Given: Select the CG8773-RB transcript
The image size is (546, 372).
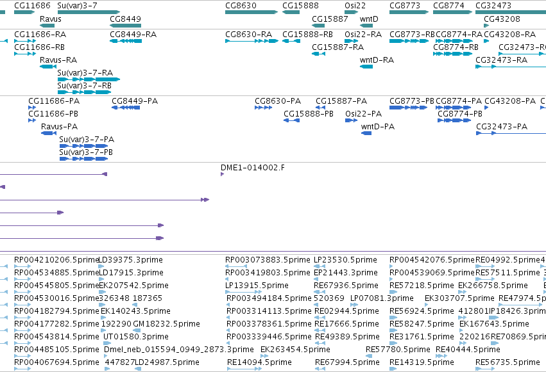Looking at the screenshot, I should coord(409,41).
